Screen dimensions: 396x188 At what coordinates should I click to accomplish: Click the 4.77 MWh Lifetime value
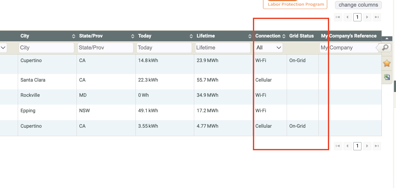207,126
